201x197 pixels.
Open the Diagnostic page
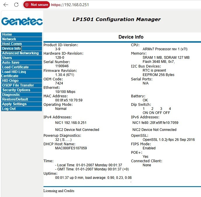(11, 95)
